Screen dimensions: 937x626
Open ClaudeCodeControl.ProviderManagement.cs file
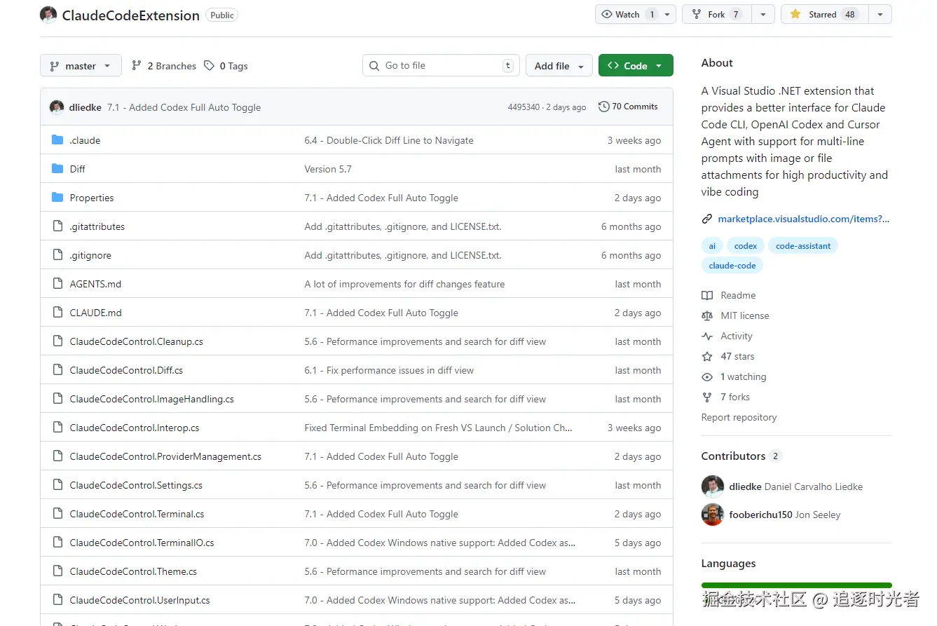pos(165,456)
